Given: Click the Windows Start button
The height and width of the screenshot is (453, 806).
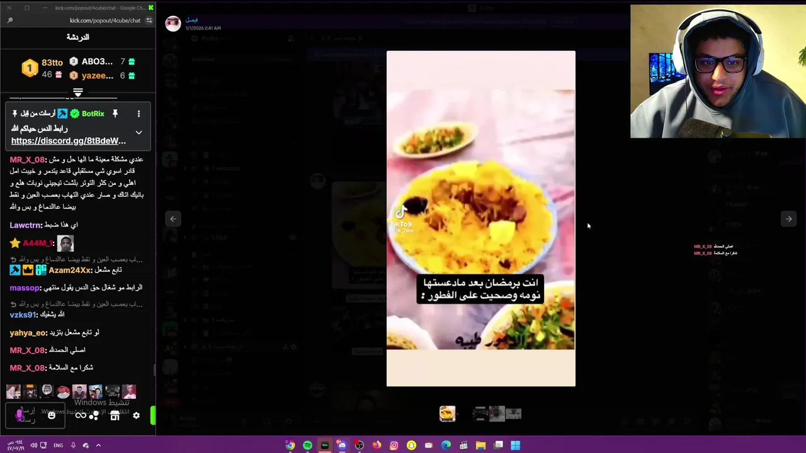Looking at the screenshot, I should pos(515,445).
